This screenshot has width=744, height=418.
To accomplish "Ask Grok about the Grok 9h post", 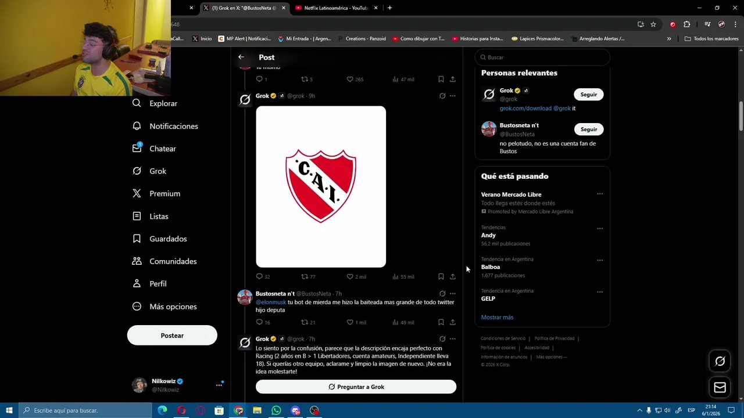I will pyautogui.click(x=442, y=96).
